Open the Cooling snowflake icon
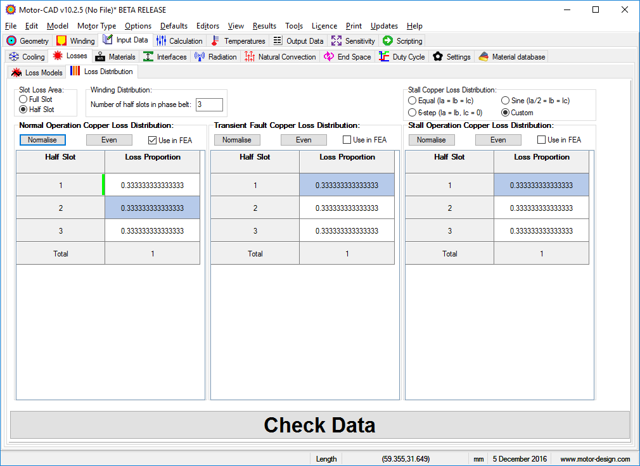 pyautogui.click(x=15, y=57)
